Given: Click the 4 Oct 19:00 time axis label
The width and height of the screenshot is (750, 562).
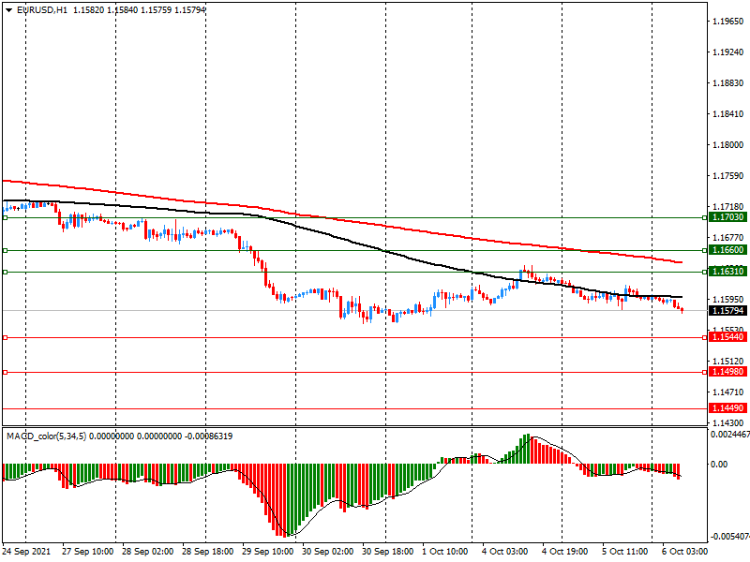Looking at the screenshot, I should coord(565,552).
